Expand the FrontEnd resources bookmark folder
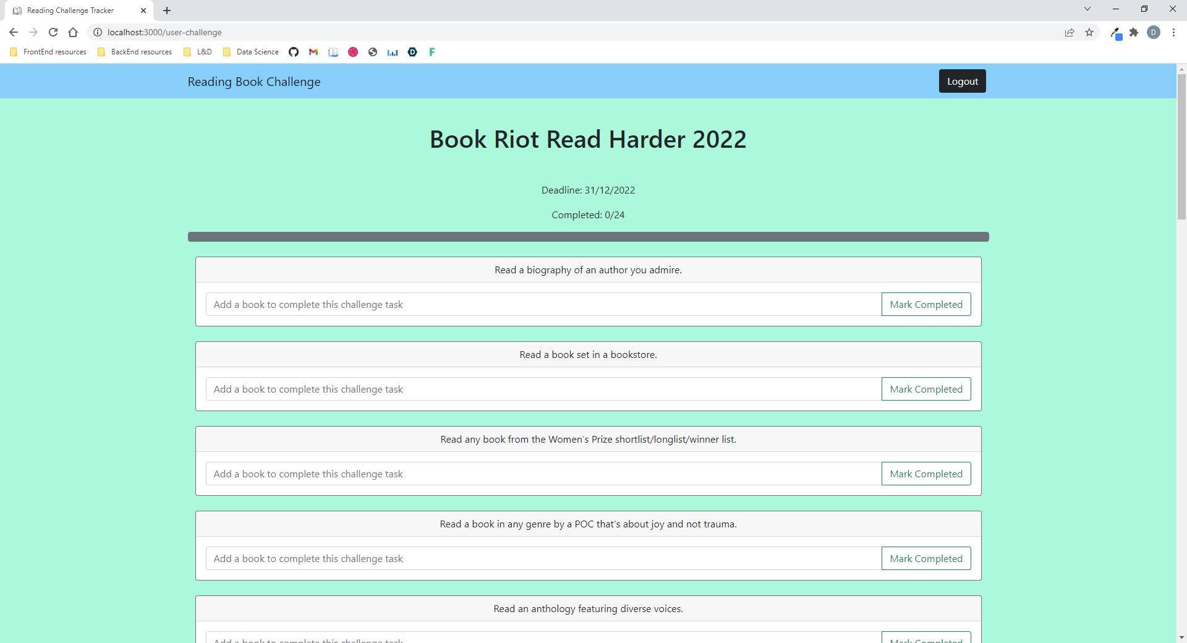The width and height of the screenshot is (1187, 643). [x=48, y=52]
